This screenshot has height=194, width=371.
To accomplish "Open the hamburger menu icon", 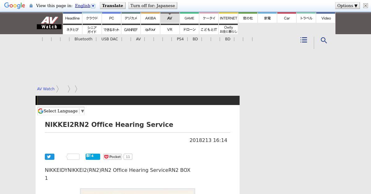I will (x=304, y=40).
